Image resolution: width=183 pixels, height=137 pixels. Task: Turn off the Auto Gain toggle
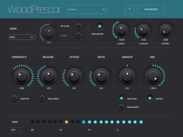point(121,98)
